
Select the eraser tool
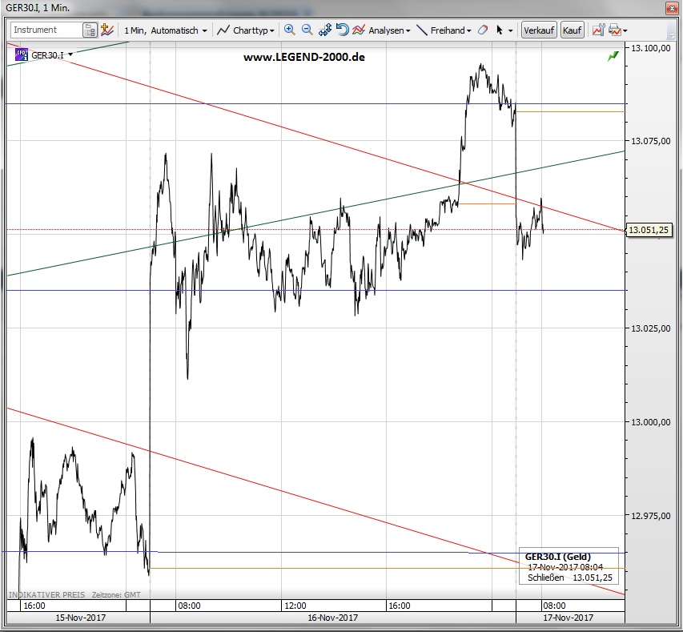(x=482, y=30)
